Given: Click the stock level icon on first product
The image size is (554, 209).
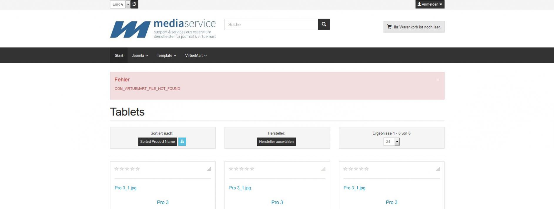Looking at the screenshot, I should 209,169.
